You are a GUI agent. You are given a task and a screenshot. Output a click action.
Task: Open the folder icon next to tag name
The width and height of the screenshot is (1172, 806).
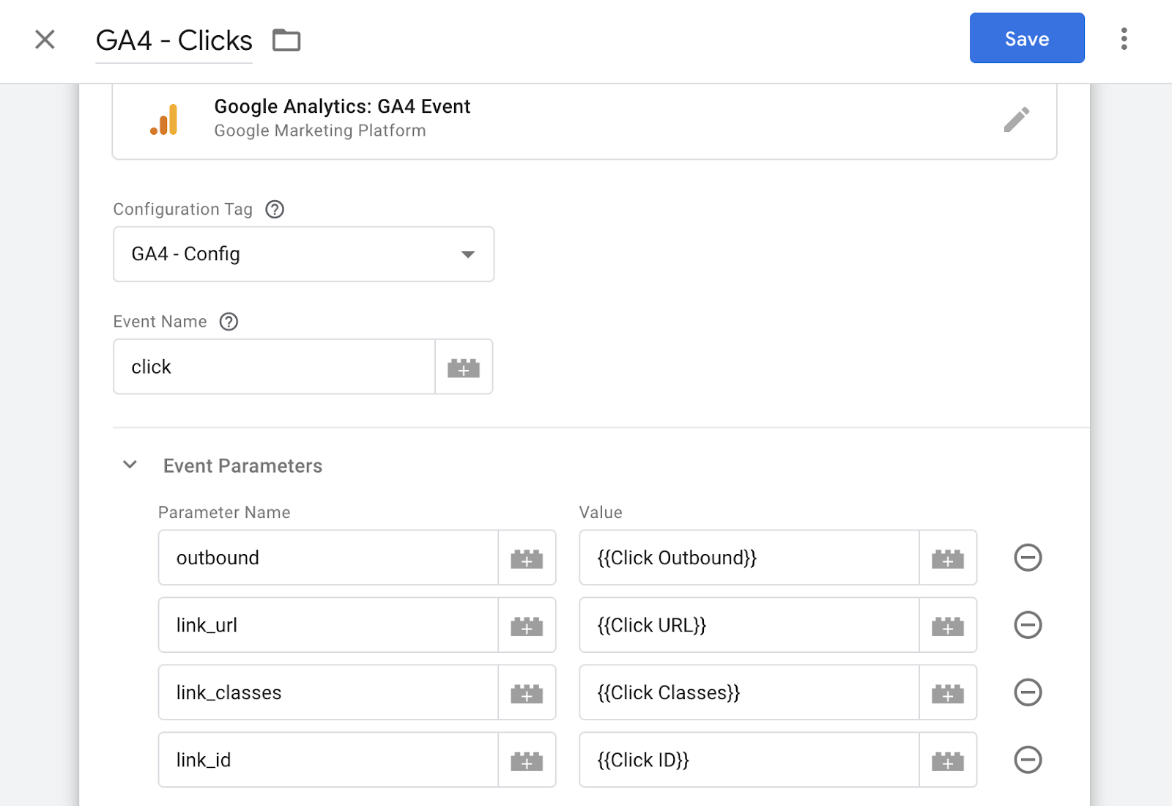tap(286, 40)
